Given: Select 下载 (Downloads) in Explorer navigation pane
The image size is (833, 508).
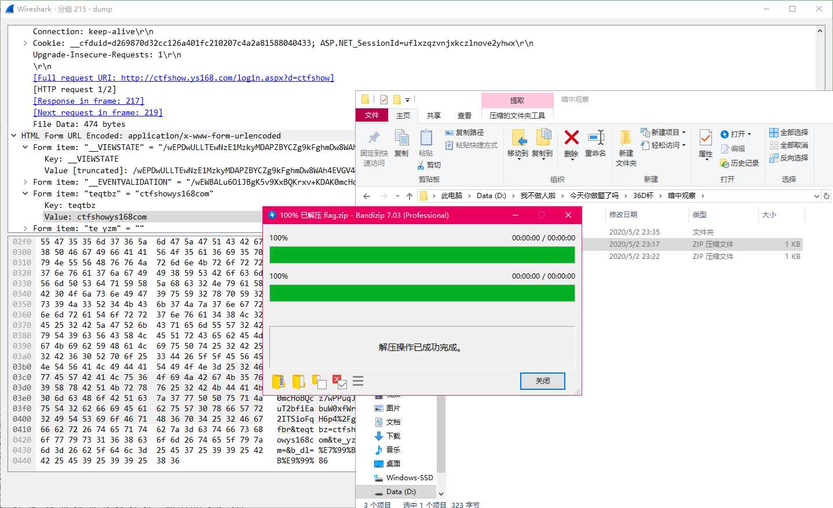Looking at the screenshot, I should click(x=393, y=436).
